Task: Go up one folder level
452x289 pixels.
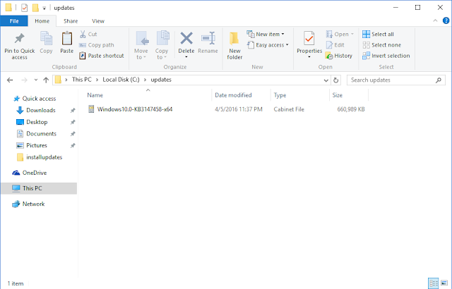Action: 46,80
